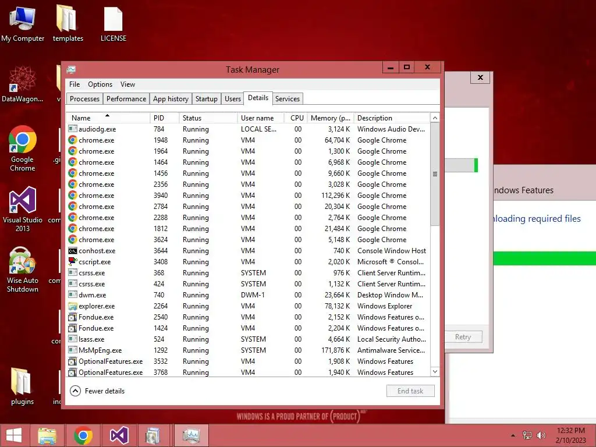Image resolution: width=596 pixels, height=447 pixels.
Task: Open the View menu
Action: click(127, 84)
